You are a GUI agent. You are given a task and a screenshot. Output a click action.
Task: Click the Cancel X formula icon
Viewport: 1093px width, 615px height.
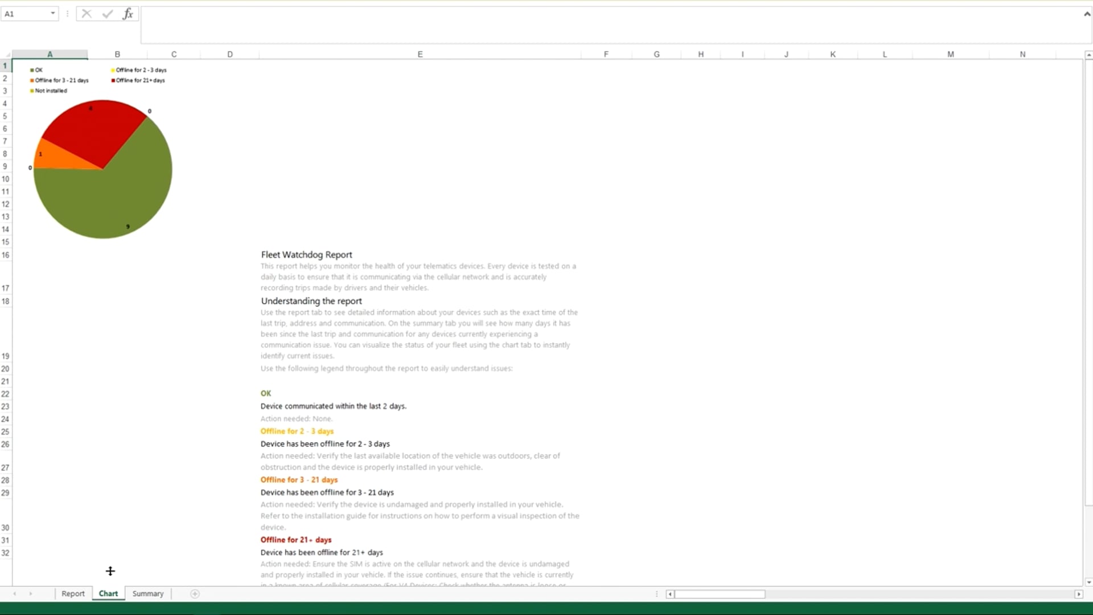[87, 14]
